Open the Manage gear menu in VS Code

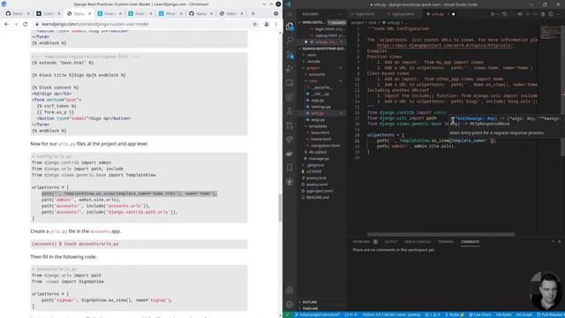(290, 304)
